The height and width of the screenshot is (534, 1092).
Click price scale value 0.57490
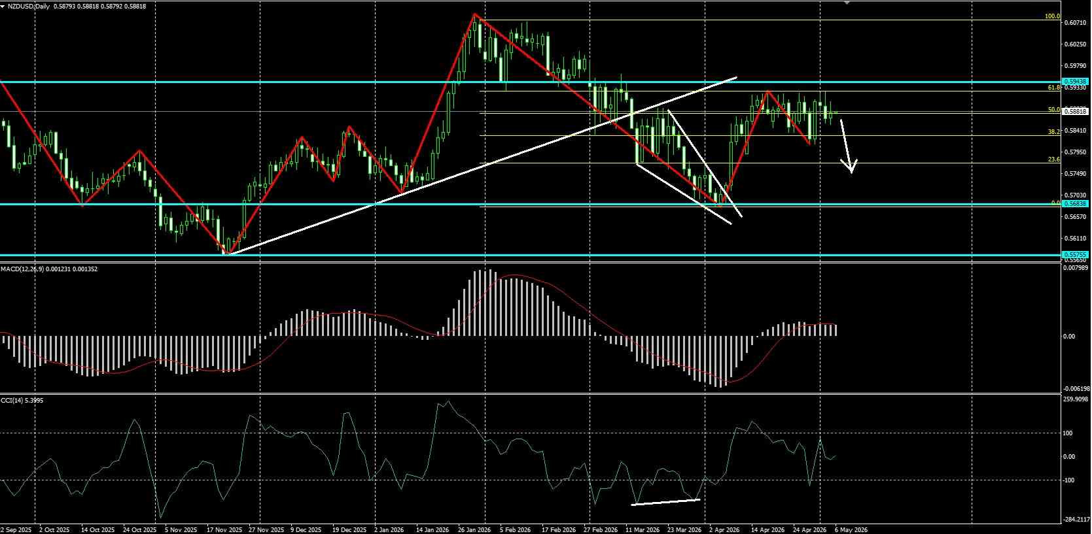point(1076,174)
